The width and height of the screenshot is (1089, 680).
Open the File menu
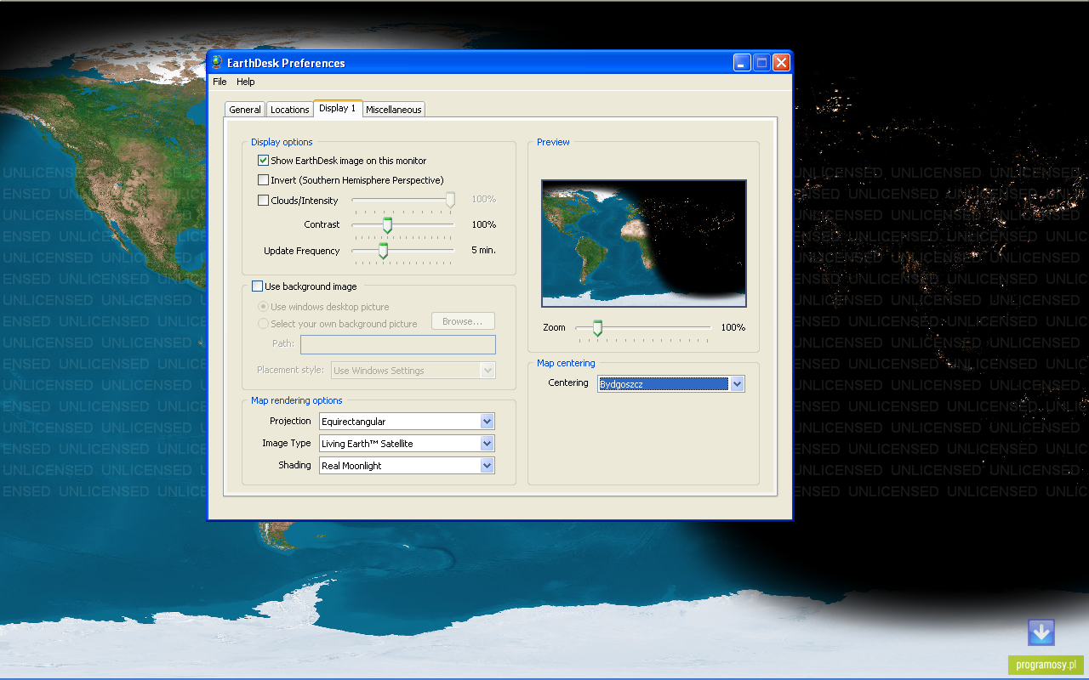click(220, 82)
